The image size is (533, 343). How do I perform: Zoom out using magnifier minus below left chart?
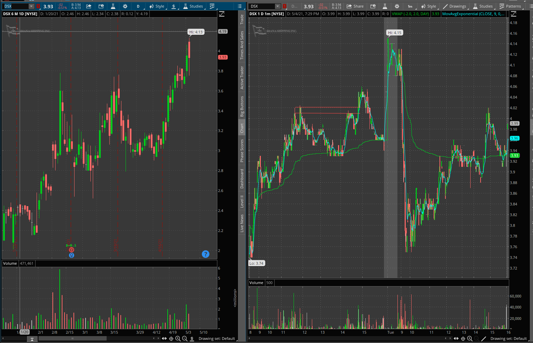pos(185,339)
